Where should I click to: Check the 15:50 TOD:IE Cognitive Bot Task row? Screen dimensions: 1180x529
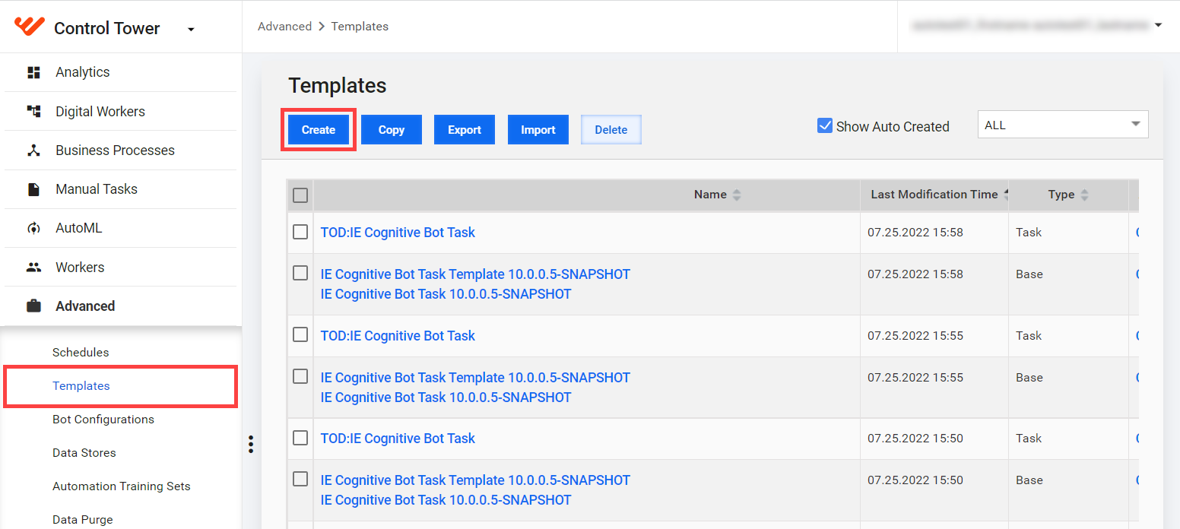tap(300, 438)
